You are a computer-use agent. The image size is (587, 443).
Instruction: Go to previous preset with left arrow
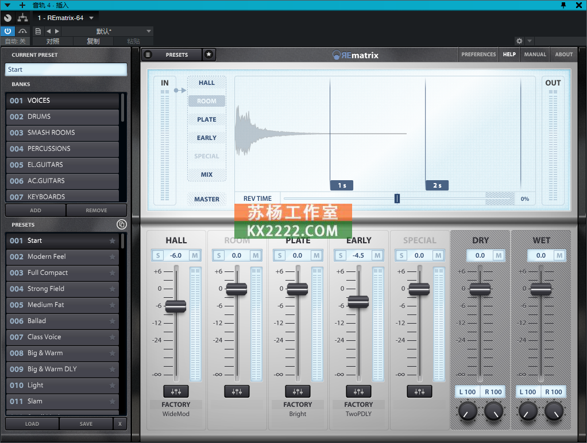tap(49, 31)
